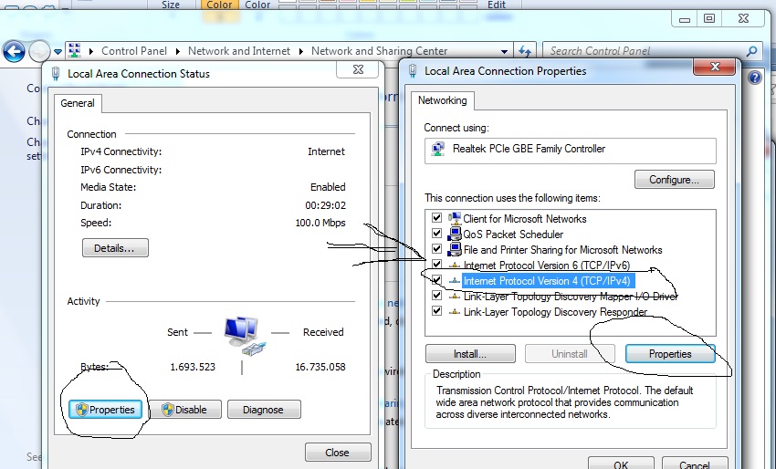Select Internet Protocol Version 4 (TCP/IPv4) item
Screen dimensions: 776x469
pyautogui.click(x=547, y=281)
